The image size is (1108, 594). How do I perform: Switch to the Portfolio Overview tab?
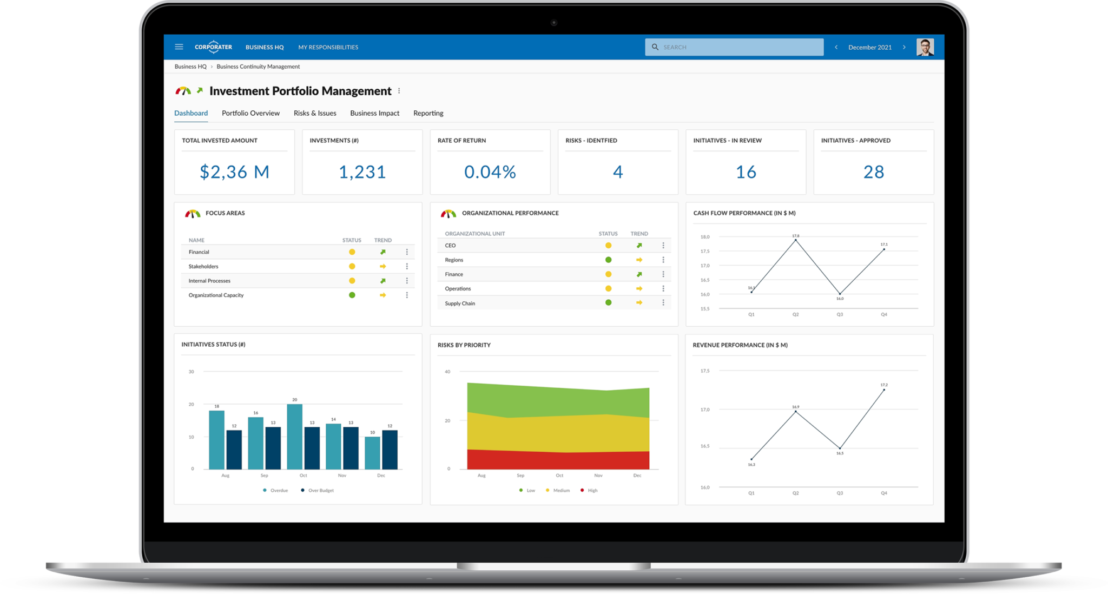tap(250, 113)
